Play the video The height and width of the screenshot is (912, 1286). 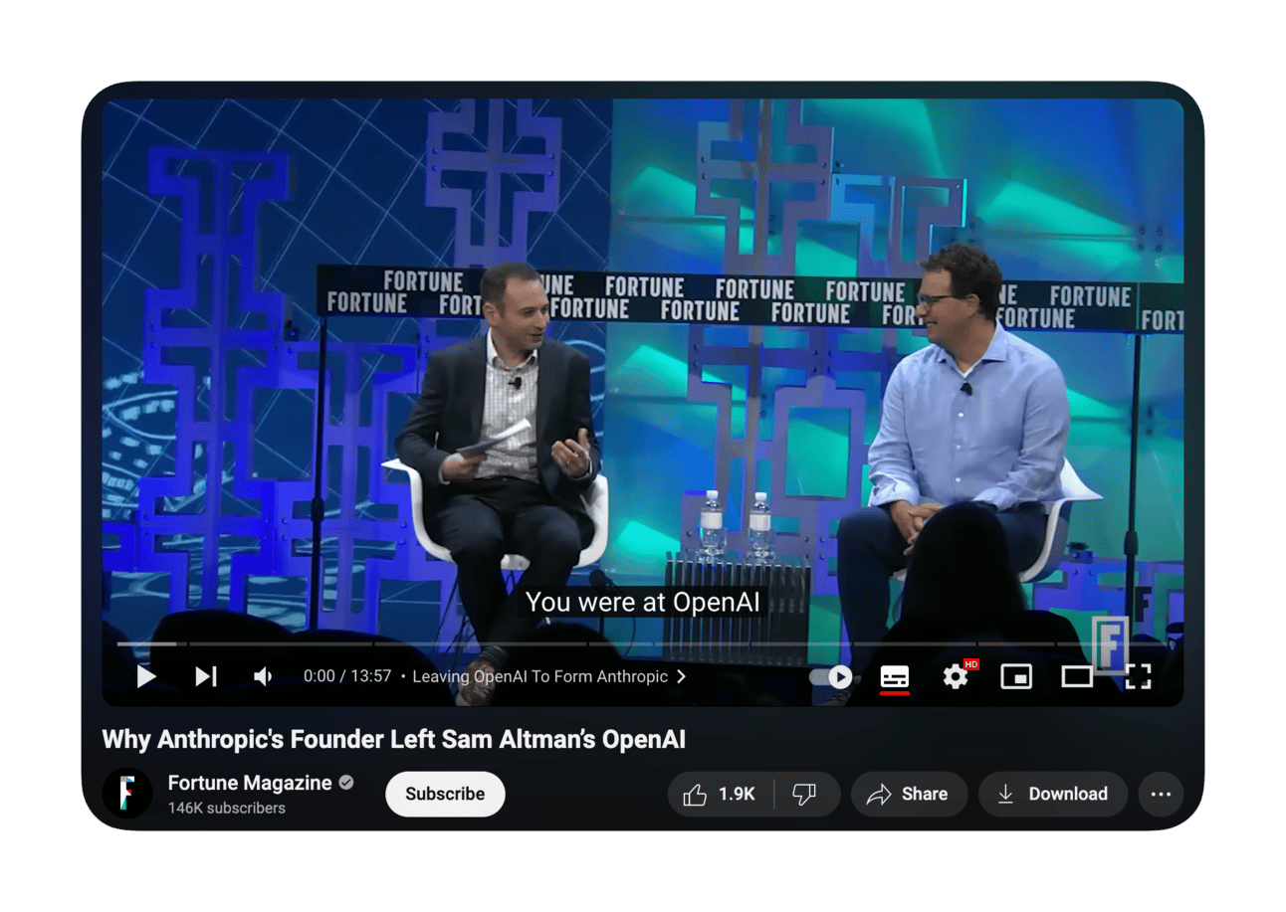coord(146,676)
